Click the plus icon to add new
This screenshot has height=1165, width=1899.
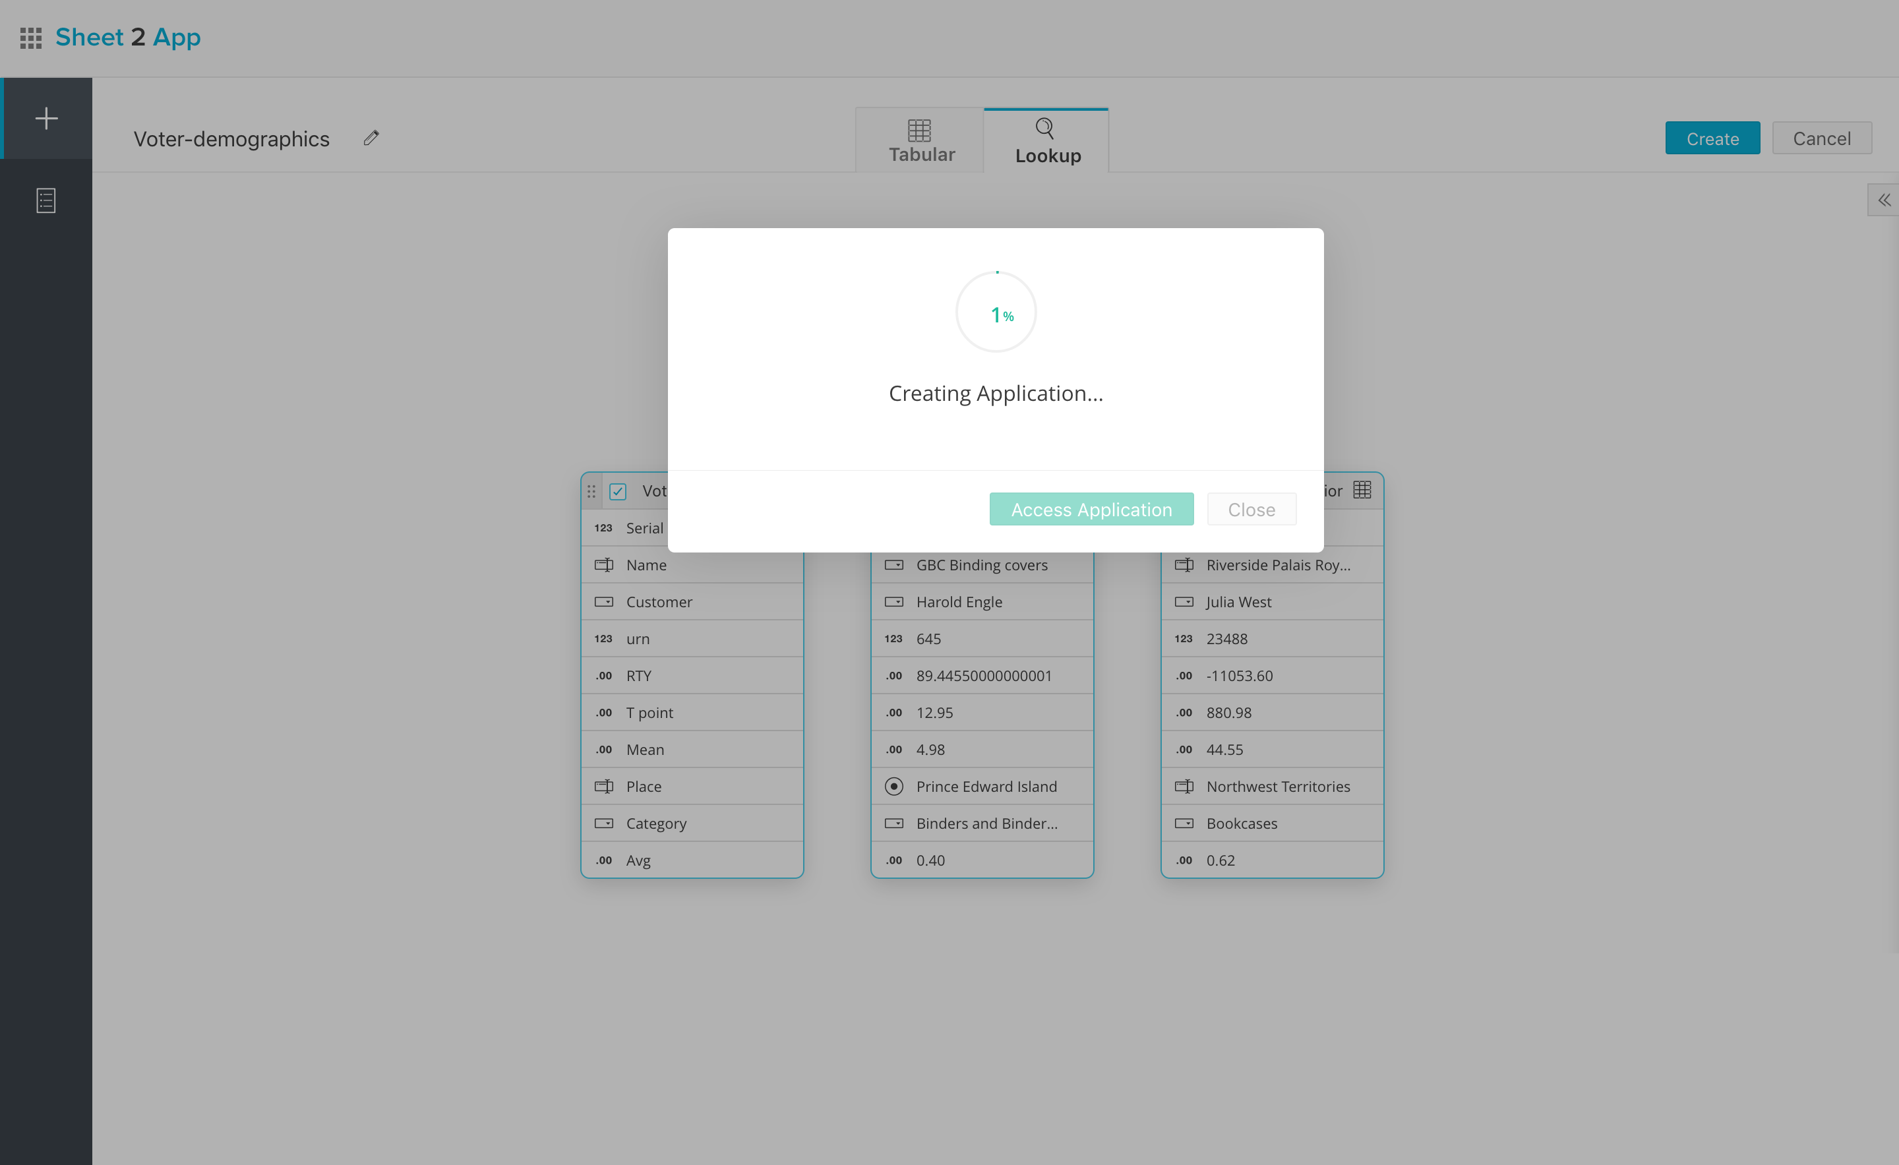pyautogui.click(x=46, y=118)
